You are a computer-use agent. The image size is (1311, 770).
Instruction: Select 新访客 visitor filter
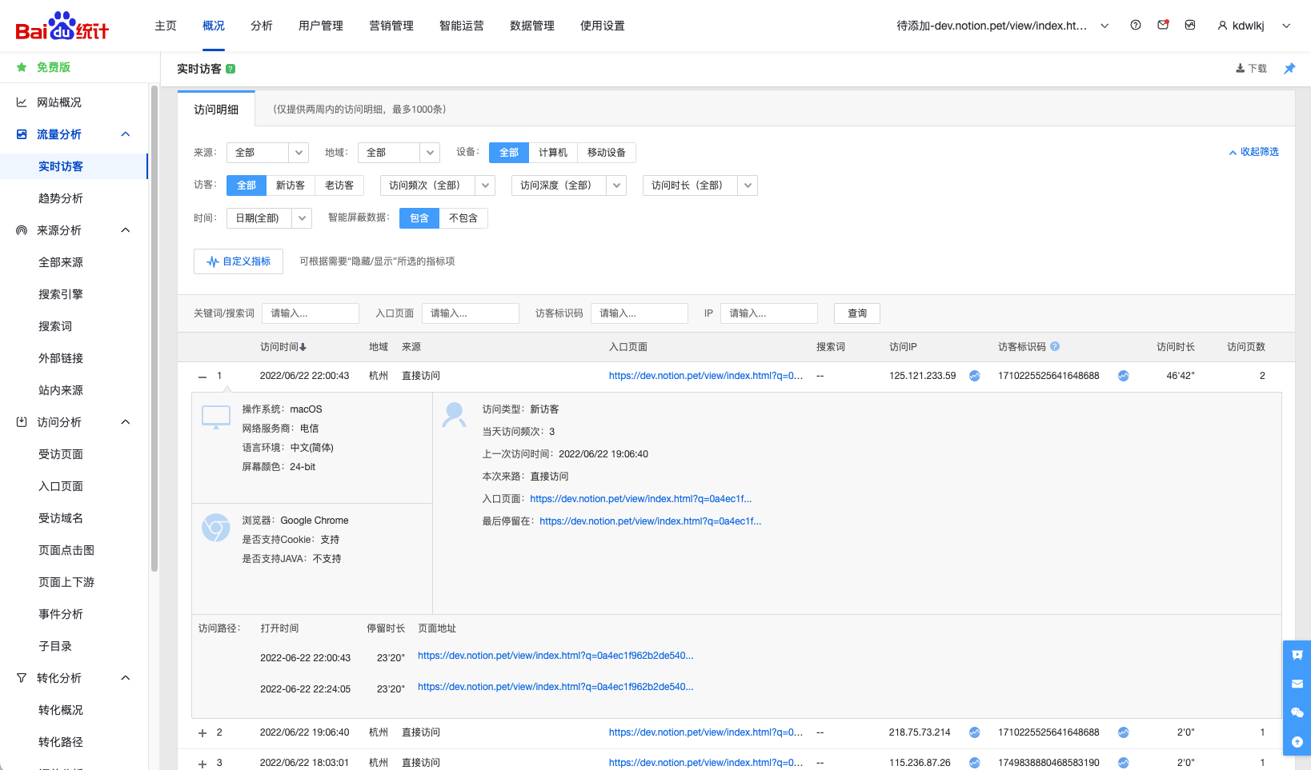[x=291, y=186]
